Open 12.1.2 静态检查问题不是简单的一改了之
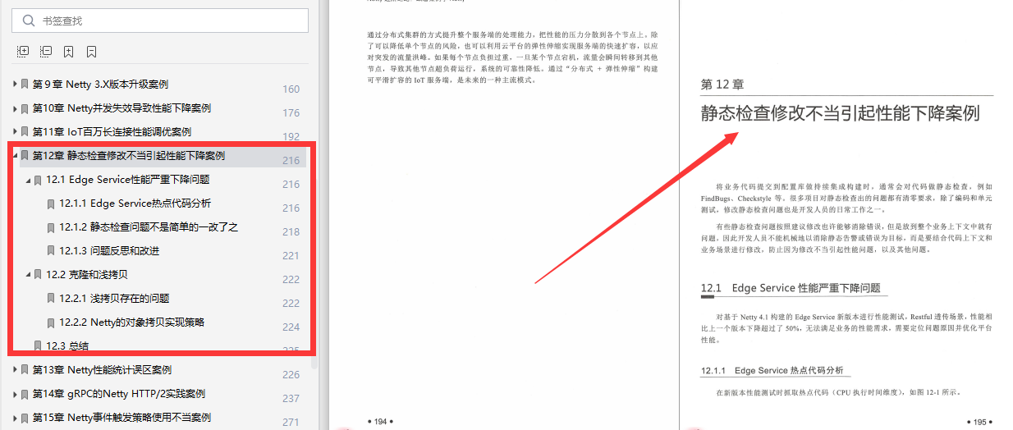1013x430 pixels. pyautogui.click(x=149, y=227)
